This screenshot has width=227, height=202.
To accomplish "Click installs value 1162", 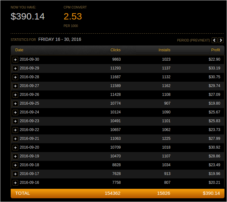I will point(166,86).
